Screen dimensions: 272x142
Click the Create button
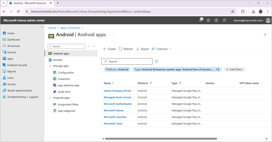click(x=109, y=49)
